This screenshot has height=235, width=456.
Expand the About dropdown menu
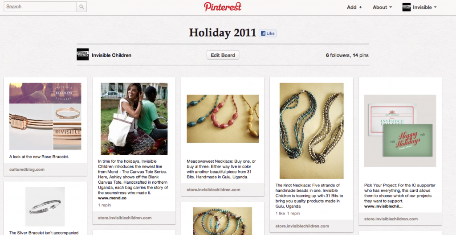coord(382,7)
